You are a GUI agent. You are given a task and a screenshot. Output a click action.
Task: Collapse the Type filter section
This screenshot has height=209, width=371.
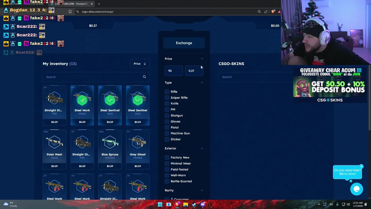click(x=202, y=83)
